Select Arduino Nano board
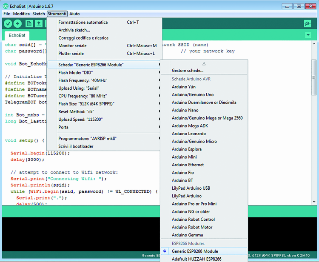The width and height of the screenshot is (319, 262). click(185, 110)
